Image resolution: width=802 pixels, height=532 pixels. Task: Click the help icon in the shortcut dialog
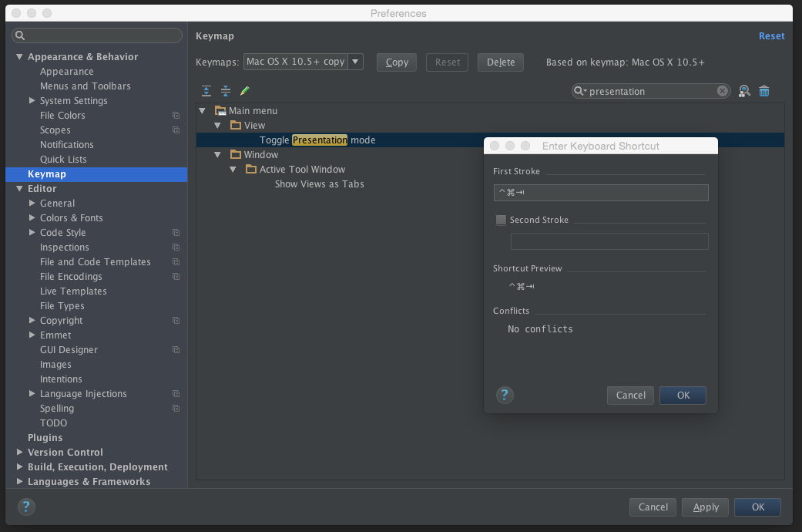click(505, 396)
